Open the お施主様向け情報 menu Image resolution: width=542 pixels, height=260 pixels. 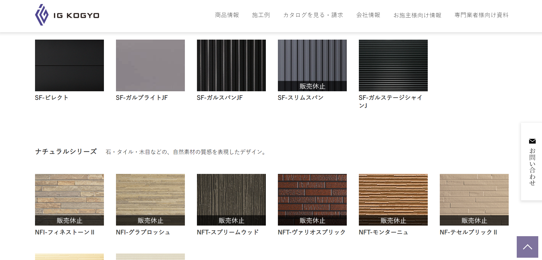point(417,15)
